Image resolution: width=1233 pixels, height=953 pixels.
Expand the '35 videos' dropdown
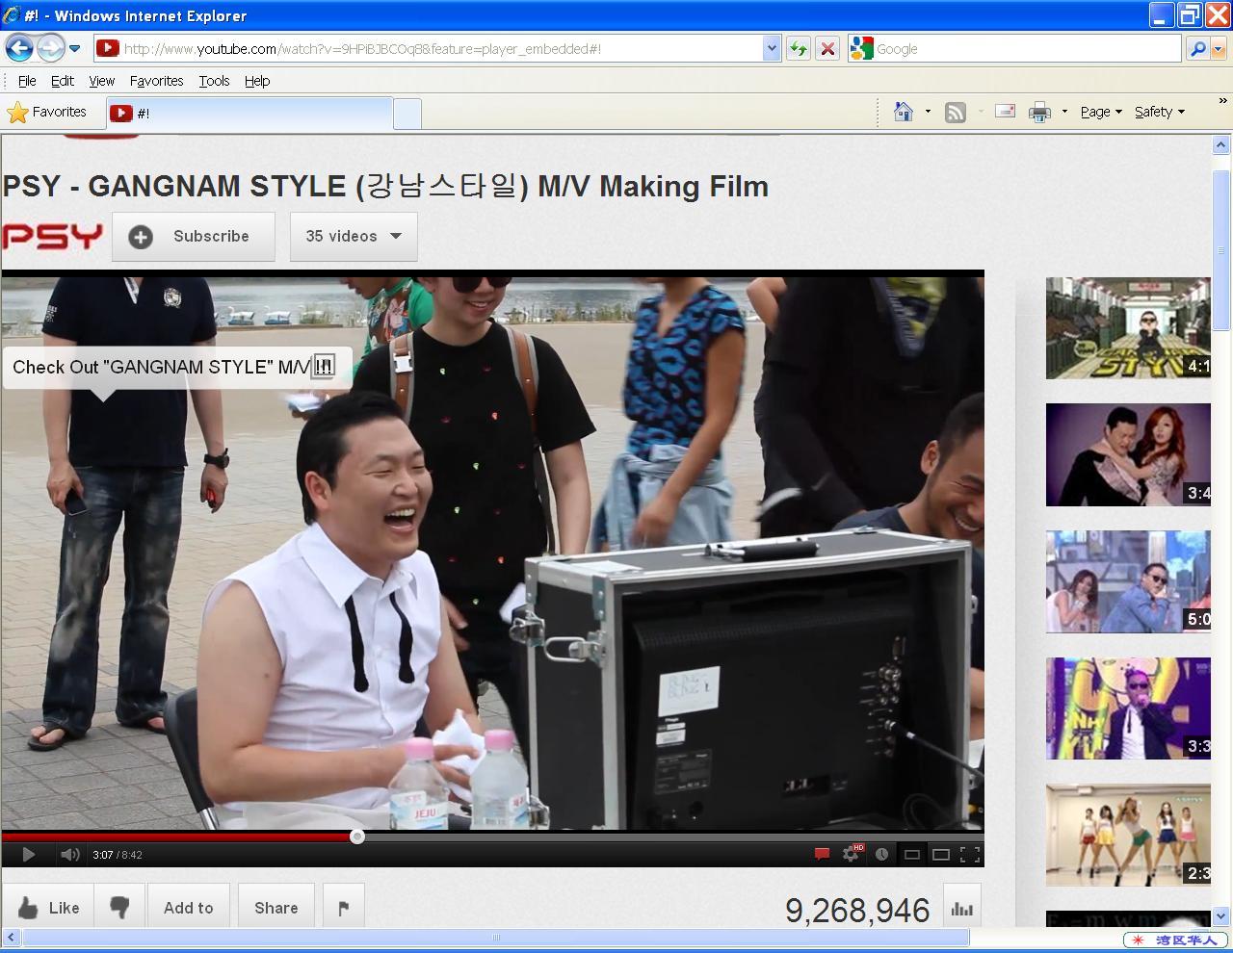click(354, 237)
